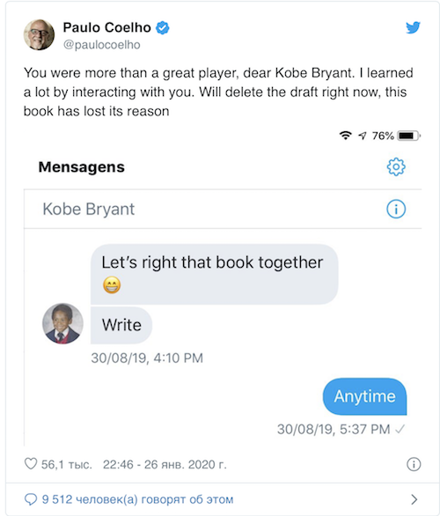Click the grinning emoji in the message
The image size is (440, 516).
(112, 284)
